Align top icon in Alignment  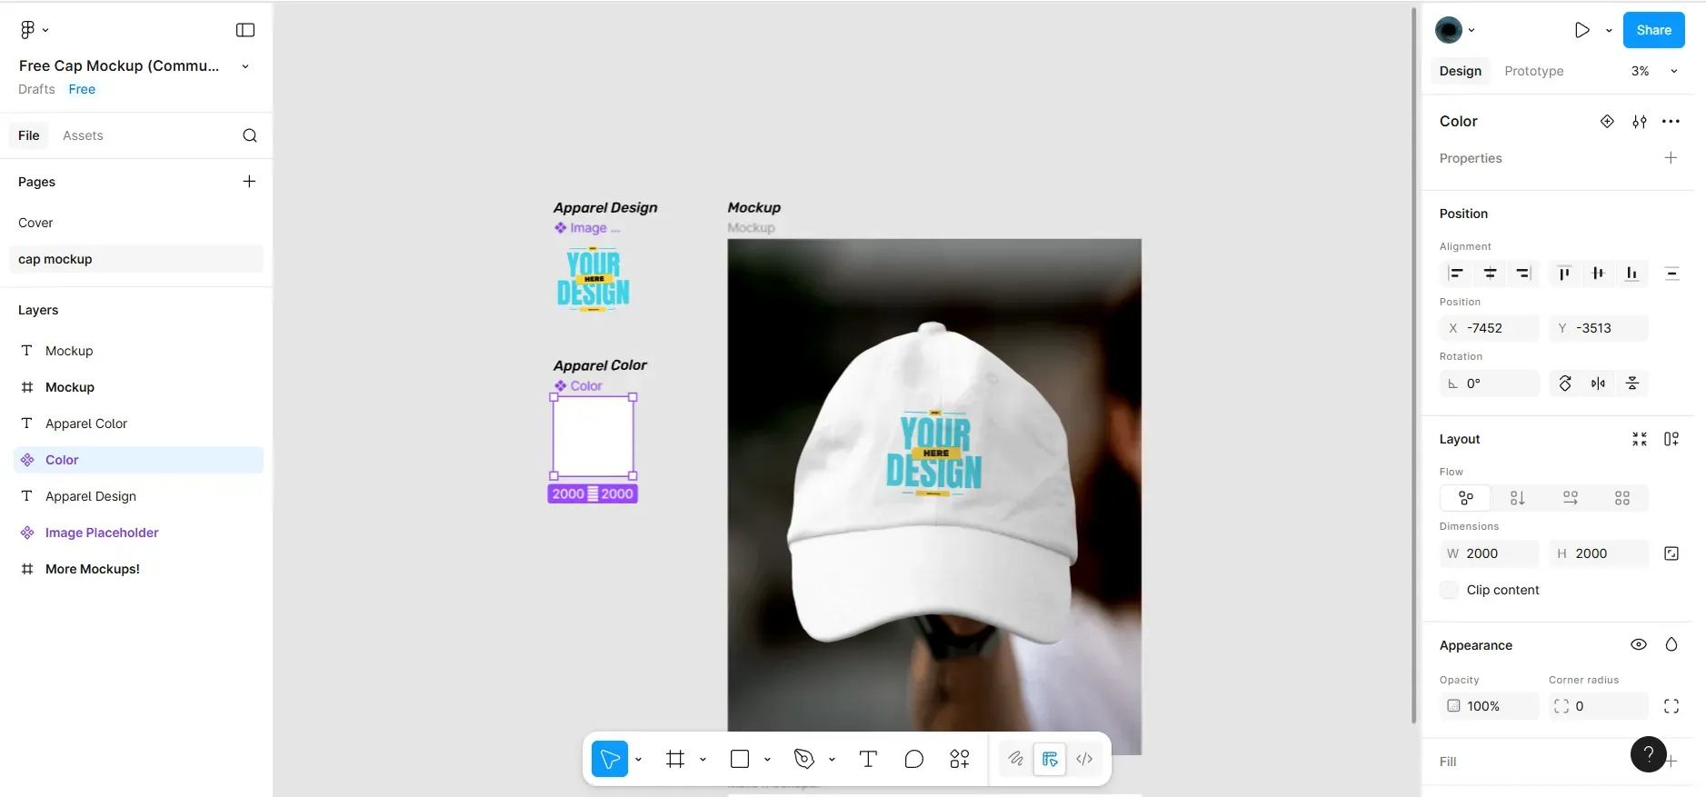[1564, 274]
